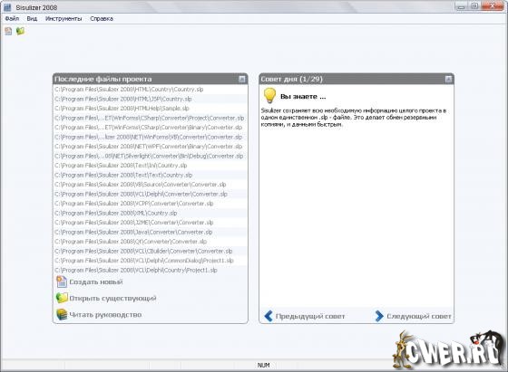Open the Справка menu
508x372 pixels.
click(102, 19)
